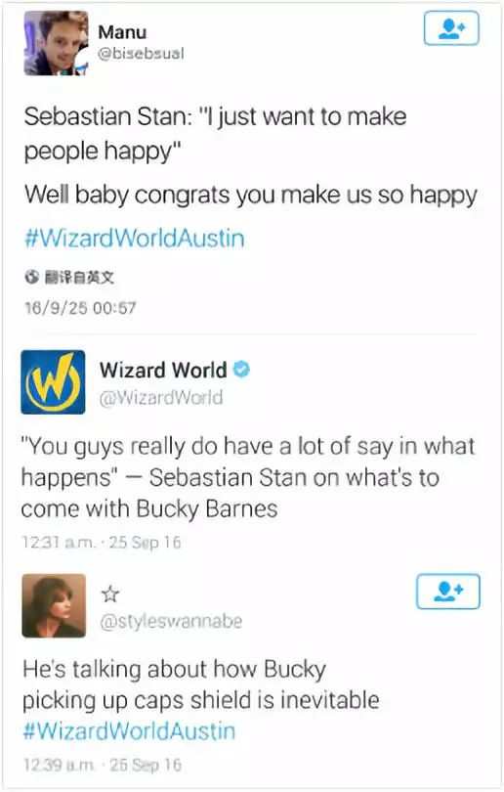The width and height of the screenshot is (504, 792).
Task: Open #WizardWorldAustin hashtag in last tweet
Action: 129,730
